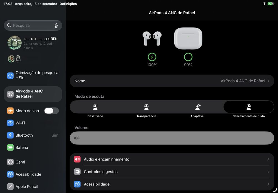278x193 pixels.
Task: Open the Bluetooth icon in sidebar
Action: point(10,135)
